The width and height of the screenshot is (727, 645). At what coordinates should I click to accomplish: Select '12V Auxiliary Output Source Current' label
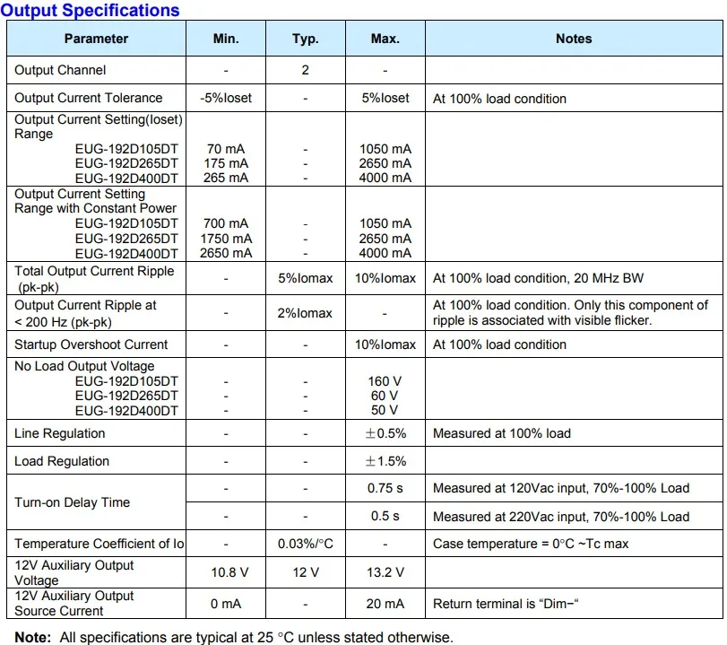pos(74,603)
